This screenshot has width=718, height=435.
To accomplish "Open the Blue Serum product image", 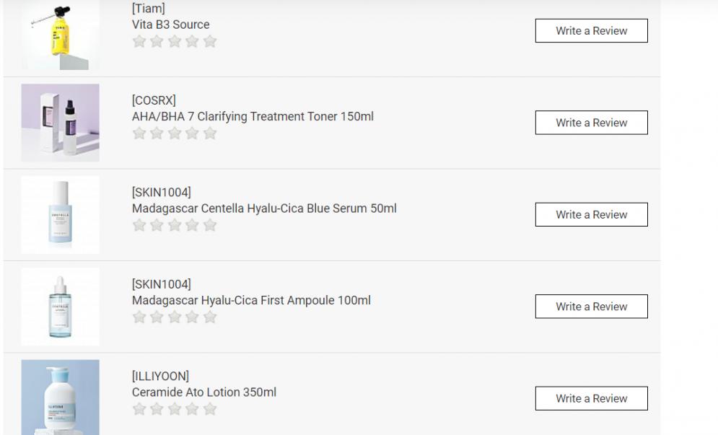I will [x=61, y=214].
